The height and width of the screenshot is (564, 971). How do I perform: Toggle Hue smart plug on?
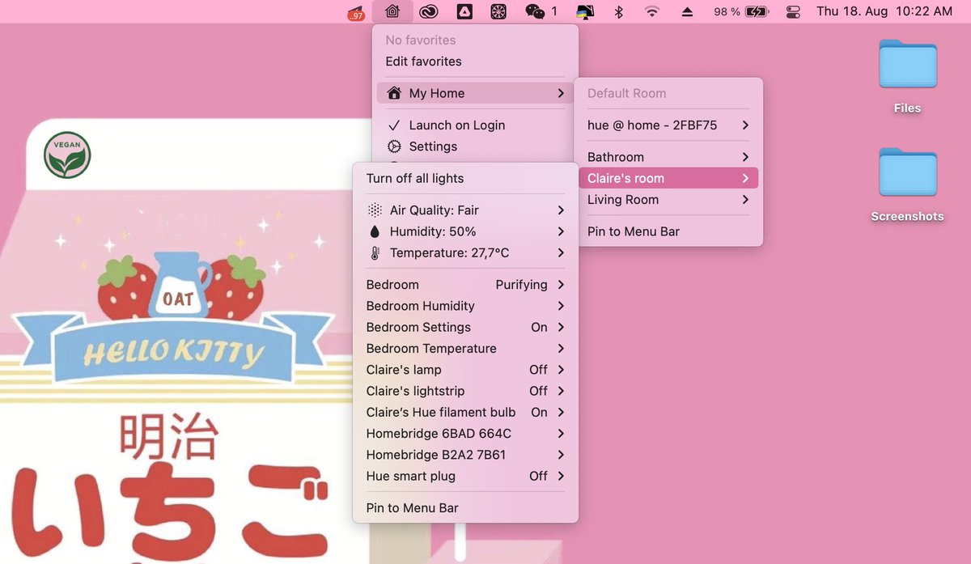pyautogui.click(x=538, y=476)
